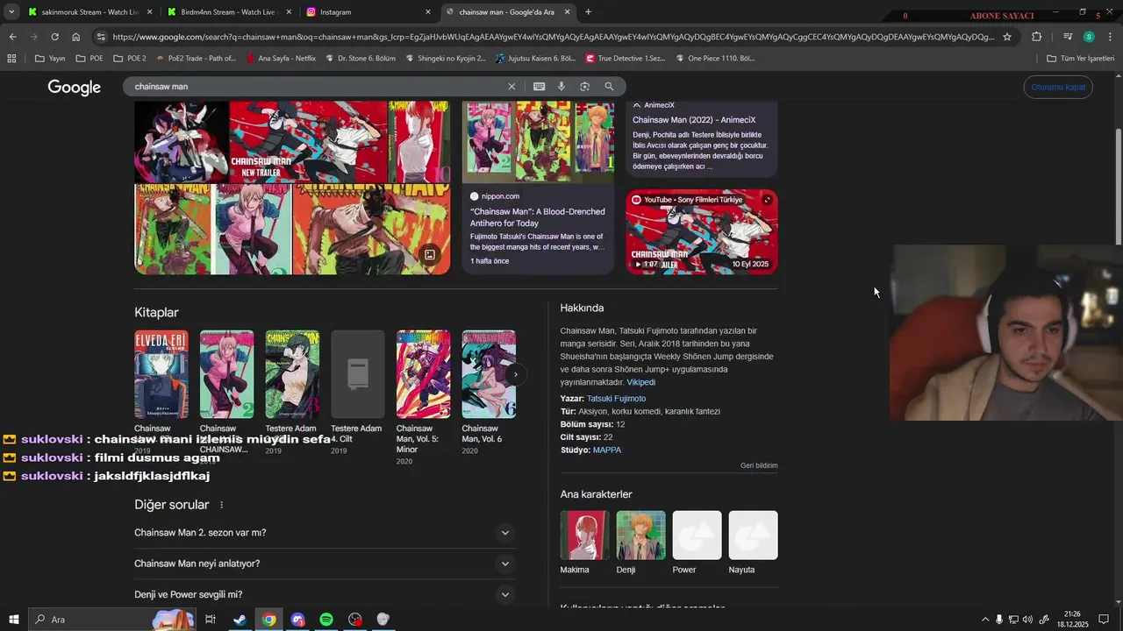
Task: Click the Windows taskbar Ara search box
Action: [112, 620]
